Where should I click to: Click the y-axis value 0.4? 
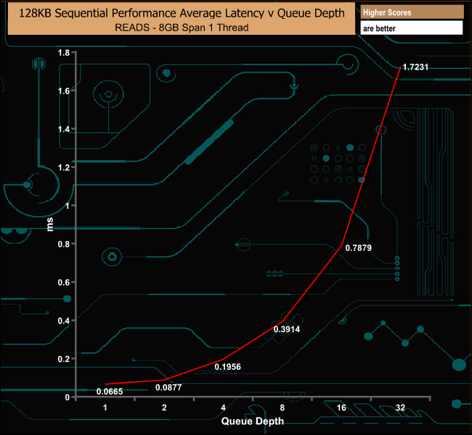63,320
